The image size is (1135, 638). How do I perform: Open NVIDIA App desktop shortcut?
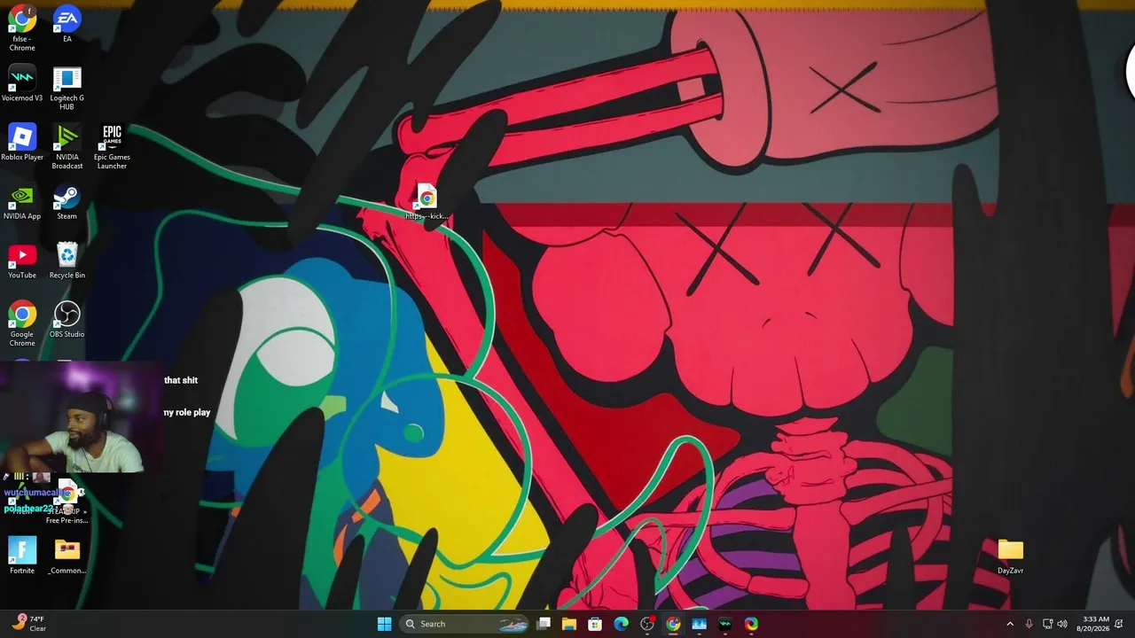click(x=22, y=201)
